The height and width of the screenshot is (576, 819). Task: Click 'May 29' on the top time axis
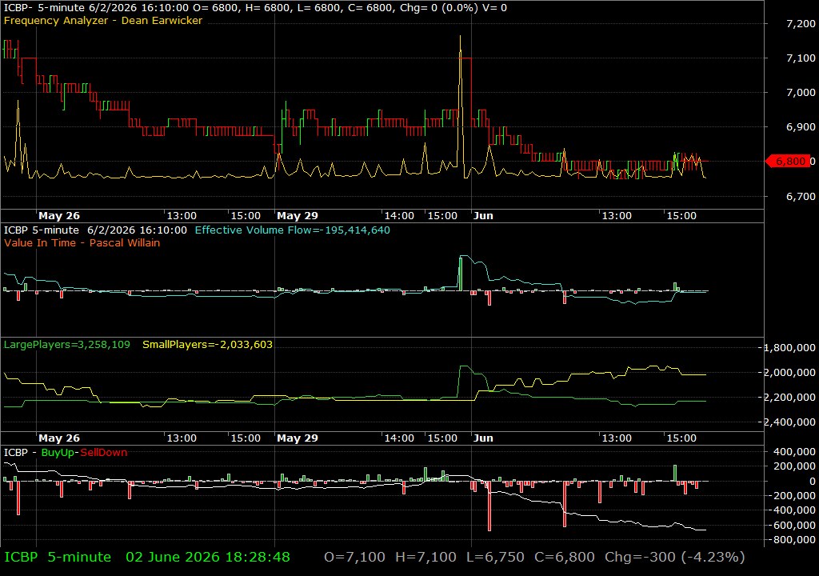coord(298,216)
